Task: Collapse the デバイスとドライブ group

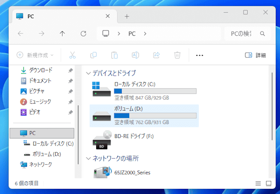Action: (x=88, y=73)
